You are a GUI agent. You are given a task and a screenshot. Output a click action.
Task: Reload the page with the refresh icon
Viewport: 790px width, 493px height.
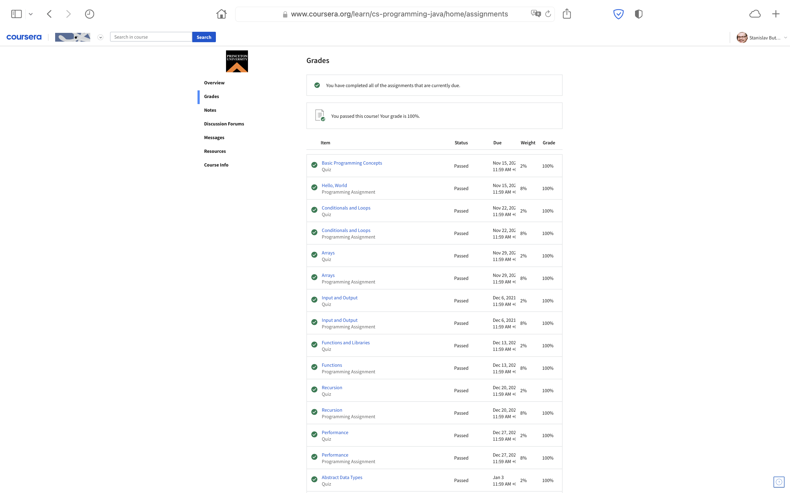(548, 14)
